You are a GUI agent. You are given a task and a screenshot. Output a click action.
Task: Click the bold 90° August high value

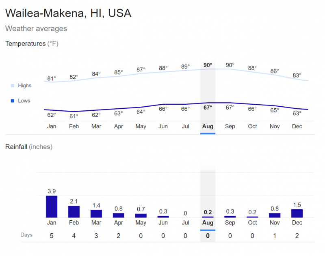tap(208, 65)
